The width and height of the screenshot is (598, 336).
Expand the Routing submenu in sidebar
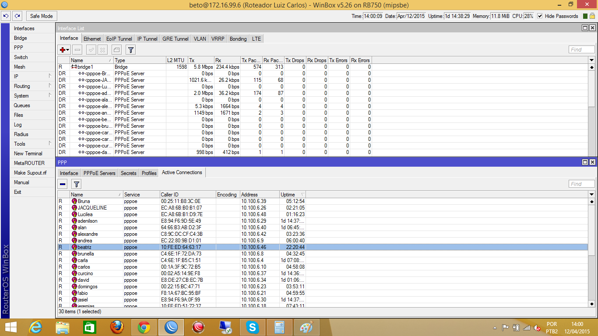click(50, 86)
